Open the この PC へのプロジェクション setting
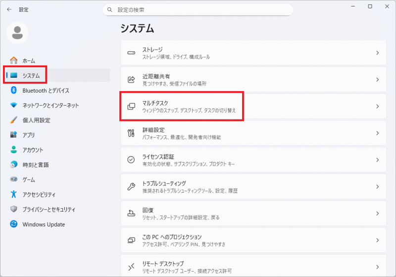The image size is (396, 277). [x=253, y=240]
